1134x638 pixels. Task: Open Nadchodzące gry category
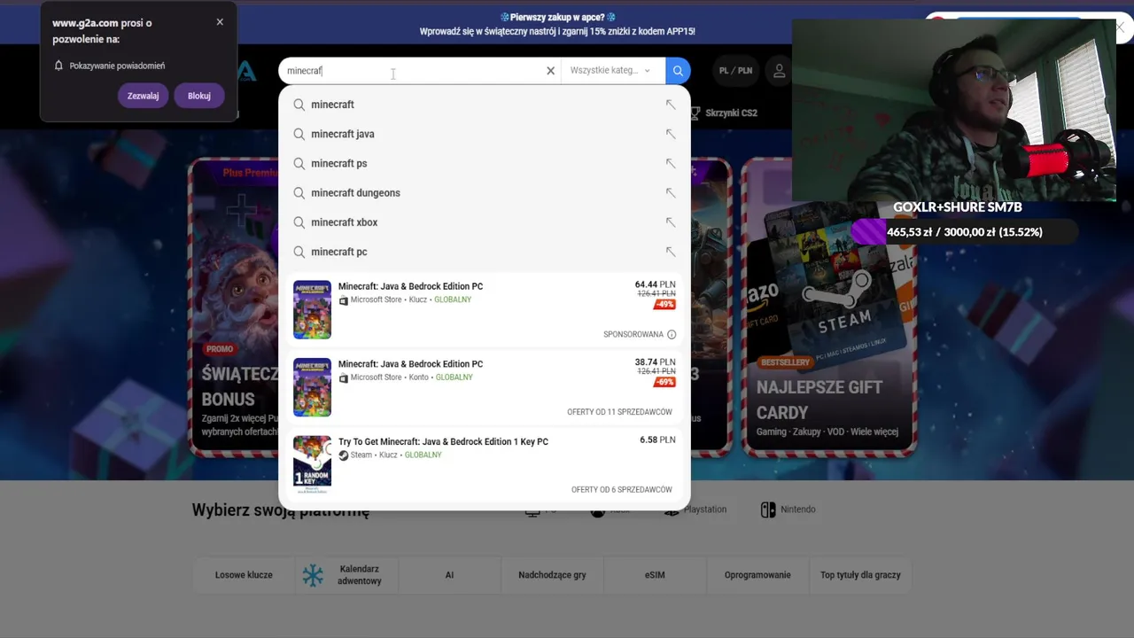(552, 575)
